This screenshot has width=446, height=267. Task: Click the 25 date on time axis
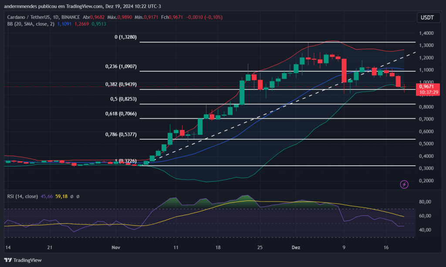tap(260, 247)
